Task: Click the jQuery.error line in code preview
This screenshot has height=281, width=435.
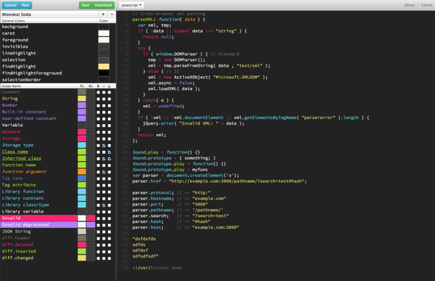Action: coord(194,124)
